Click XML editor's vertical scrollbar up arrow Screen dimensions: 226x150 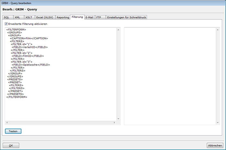(x=118, y=30)
